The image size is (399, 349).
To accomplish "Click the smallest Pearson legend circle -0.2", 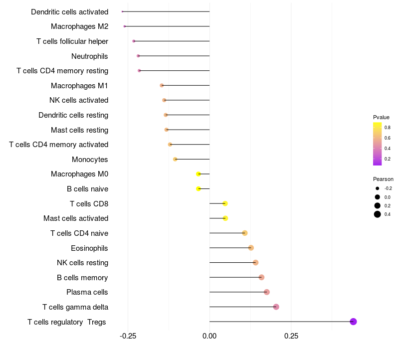I will (377, 188).
